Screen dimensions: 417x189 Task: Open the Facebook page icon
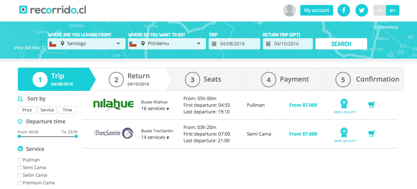coord(344,10)
